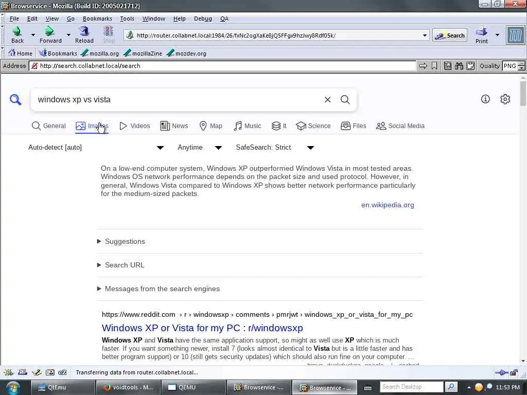The height and width of the screenshot is (395, 527).
Task: Click the Forward navigation arrow icon
Action: click(50, 31)
